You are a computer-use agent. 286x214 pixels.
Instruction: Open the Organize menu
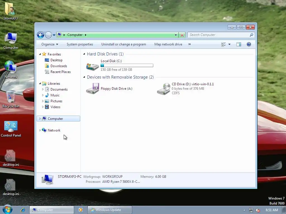(x=50, y=44)
